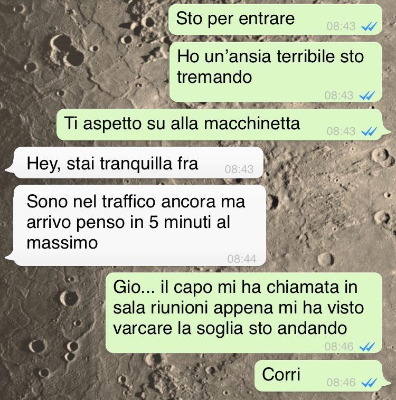This screenshot has width=396, height=400.
Task: Select the 'Gio... il capo mi ha chiamata' message
Action: click(x=243, y=313)
